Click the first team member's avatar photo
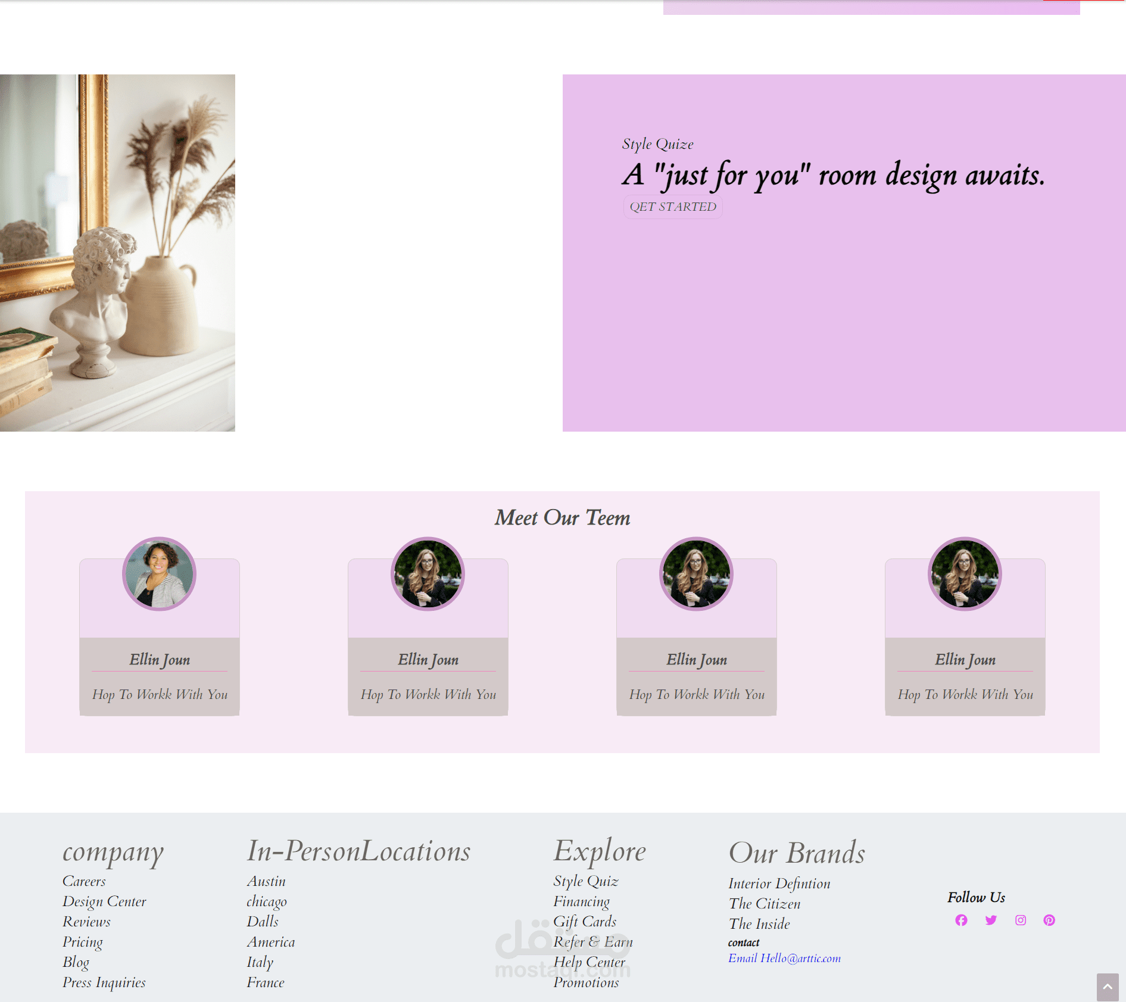Viewport: 1126px width, 1002px height. click(159, 574)
